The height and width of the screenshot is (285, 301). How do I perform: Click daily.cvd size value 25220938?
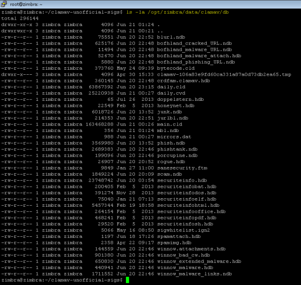tap(101, 93)
